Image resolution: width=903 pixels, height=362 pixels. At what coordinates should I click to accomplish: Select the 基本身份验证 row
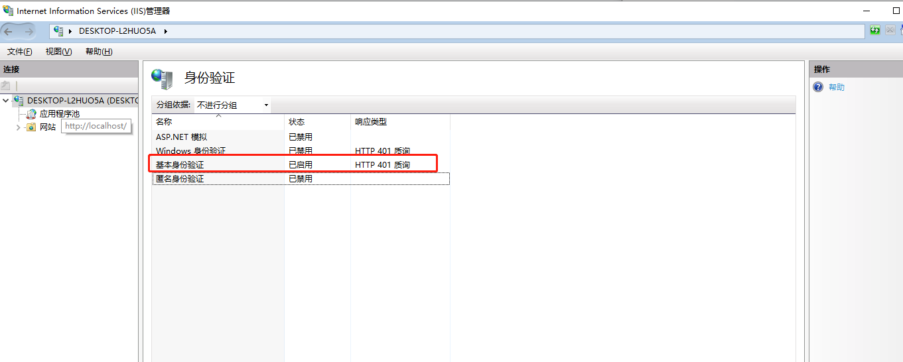(180, 164)
